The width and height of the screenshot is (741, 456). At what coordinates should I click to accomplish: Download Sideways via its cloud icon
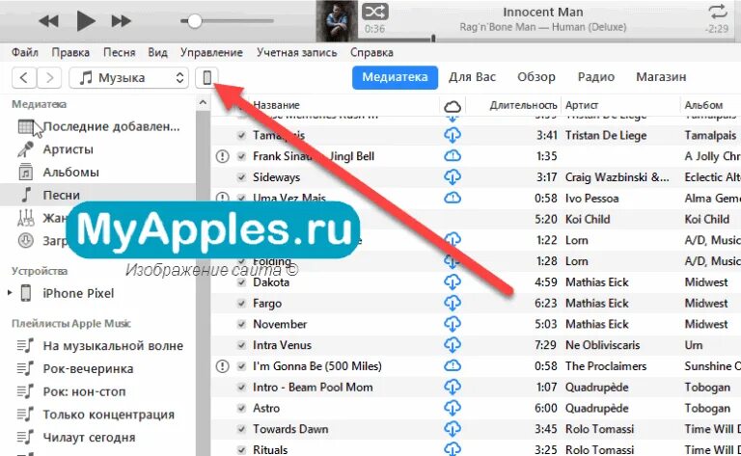(453, 177)
